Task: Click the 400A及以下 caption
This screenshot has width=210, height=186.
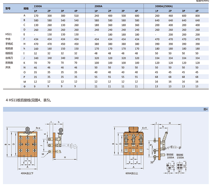Action: pyautogui.click(x=27, y=173)
